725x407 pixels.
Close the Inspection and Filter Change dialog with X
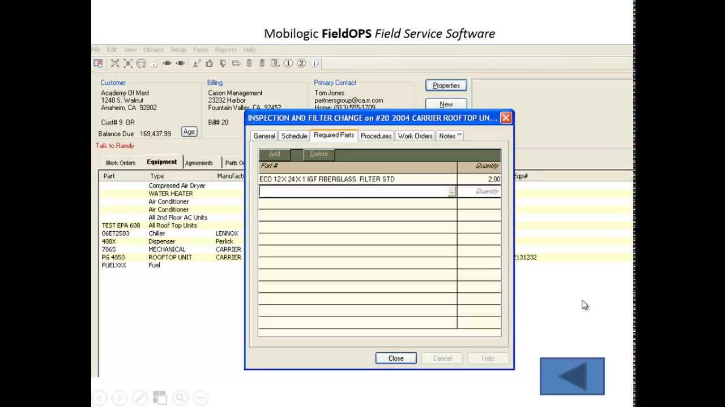point(506,118)
